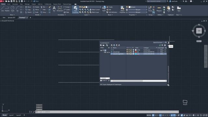Toggle On/Off bulb for Linea de eje

[x=127, y=52]
